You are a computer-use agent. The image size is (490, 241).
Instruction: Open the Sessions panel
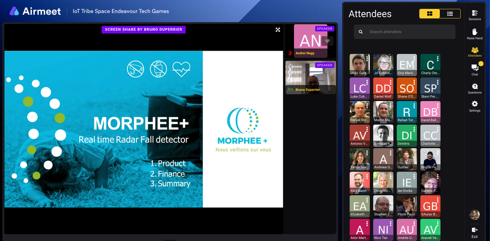[x=474, y=16]
